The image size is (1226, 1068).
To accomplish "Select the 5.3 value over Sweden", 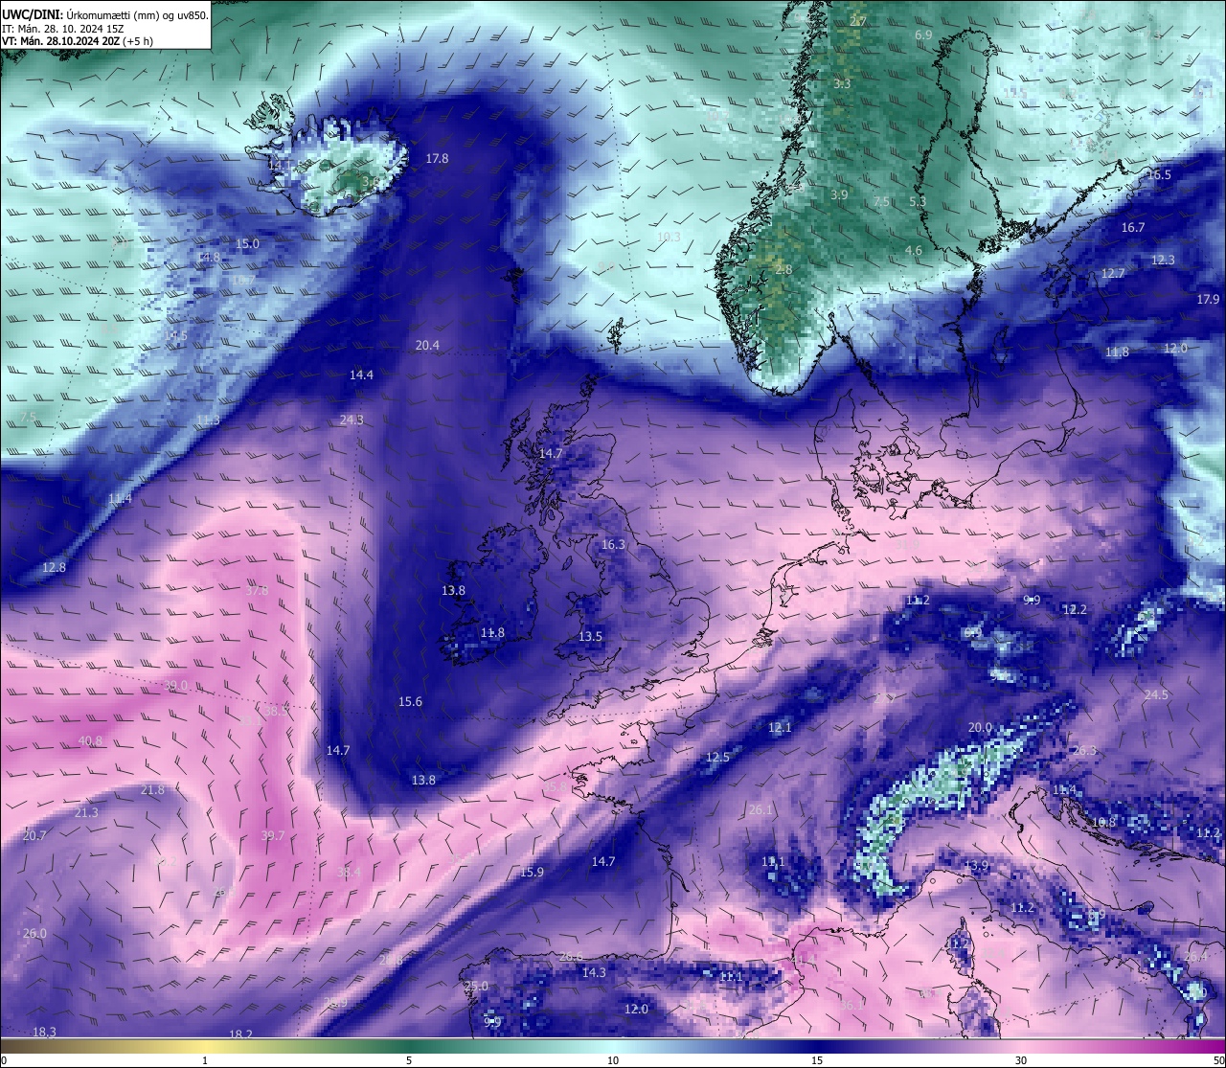I will pos(918,201).
